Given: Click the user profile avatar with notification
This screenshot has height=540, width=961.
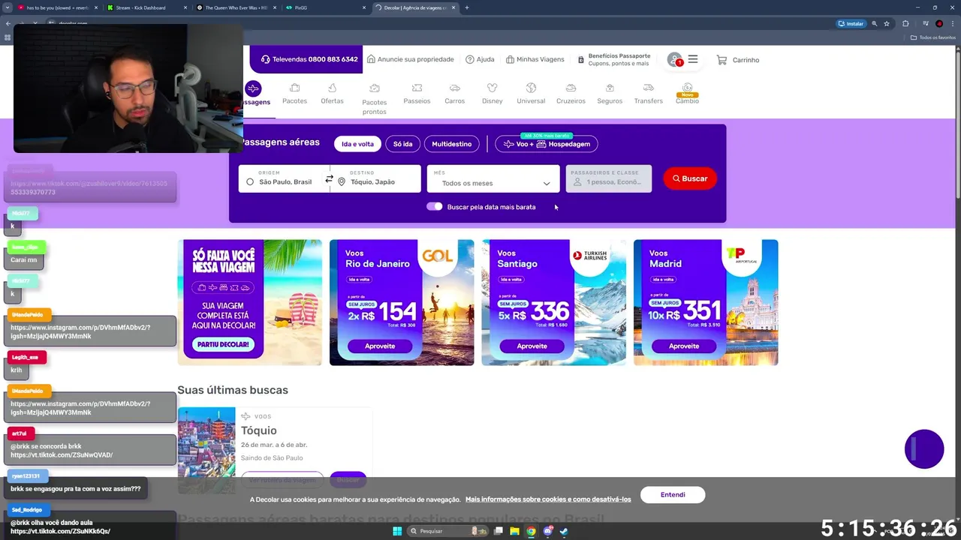Looking at the screenshot, I should click(x=675, y=59).
